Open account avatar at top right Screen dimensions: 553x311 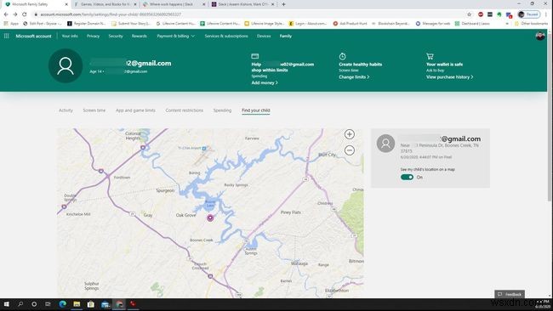[540, 36]
